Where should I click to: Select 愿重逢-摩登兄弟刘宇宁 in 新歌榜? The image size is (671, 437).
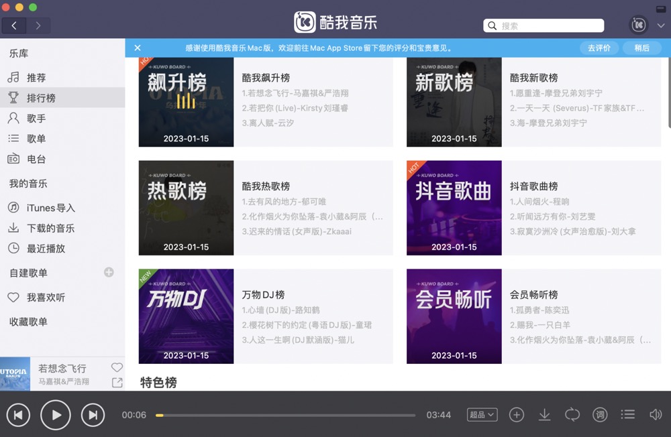(x=556, y=93)
